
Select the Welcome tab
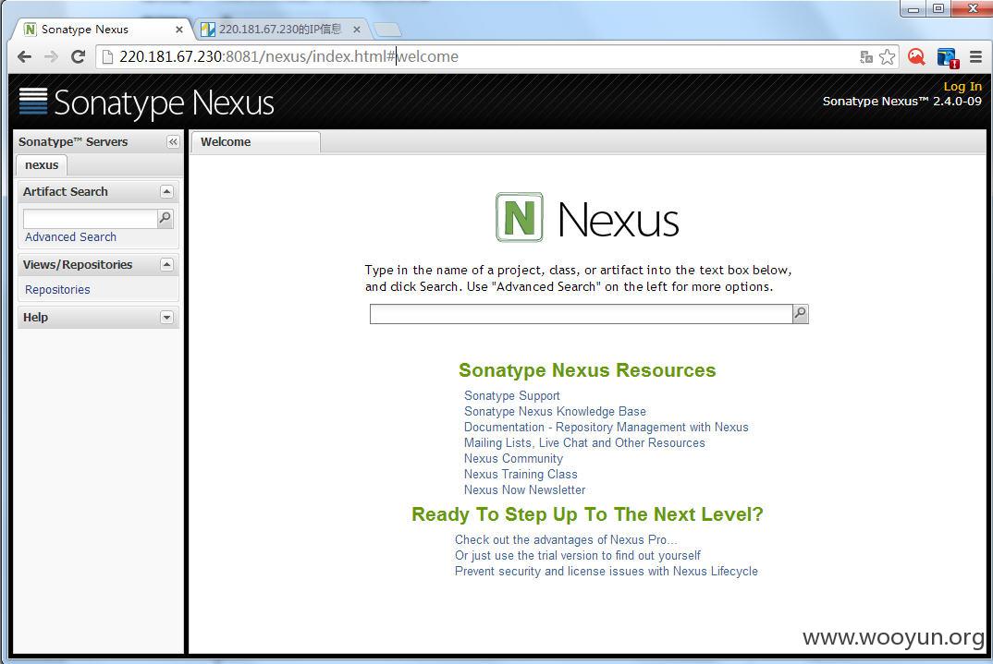(x=256, y=141)
